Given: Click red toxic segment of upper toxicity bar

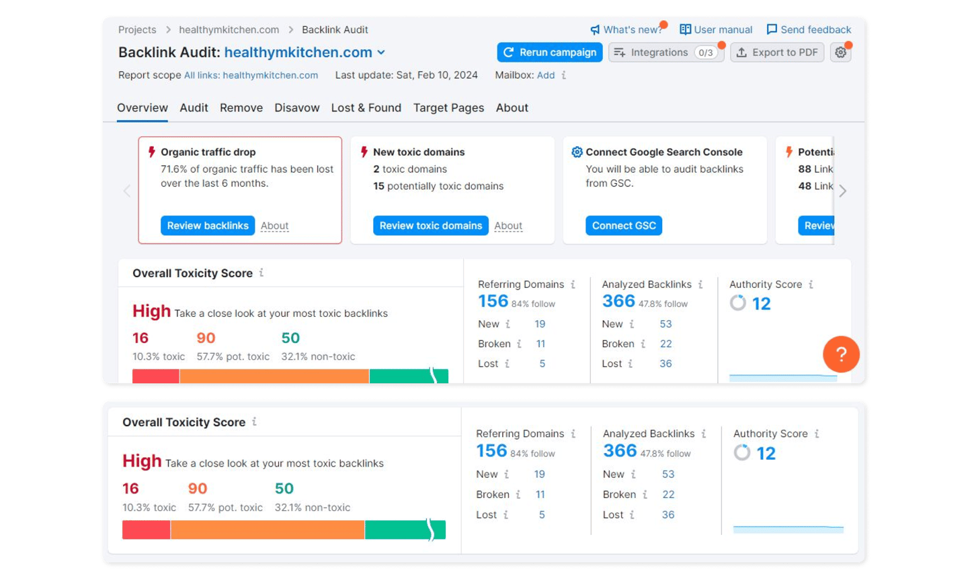Looking at the screenshot, I should 156,376.
